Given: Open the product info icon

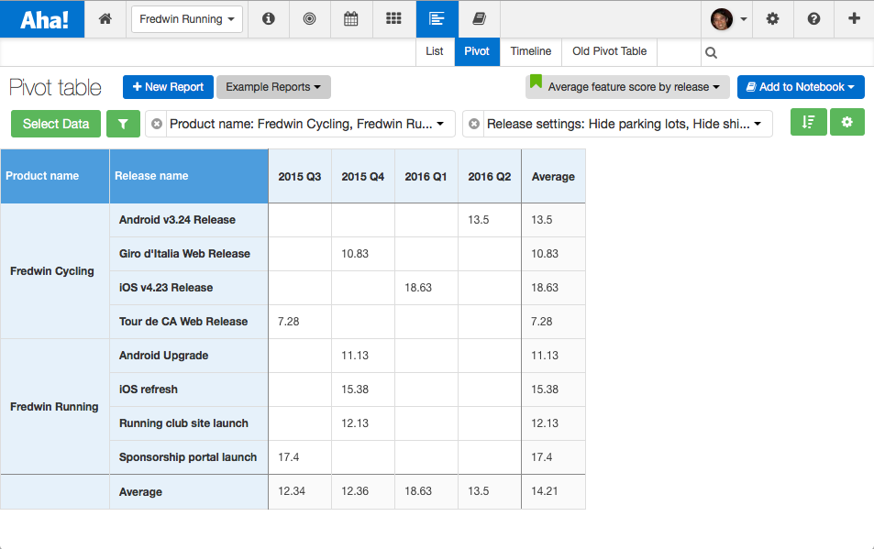Looking at the screenshot, I should (x=269, y=19).
